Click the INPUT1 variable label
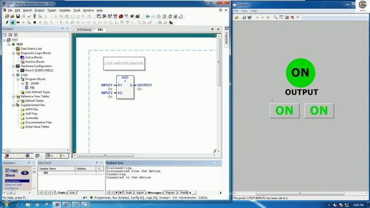Image resolution: width=370 pixels, height=208 pixels. point(106,85)
